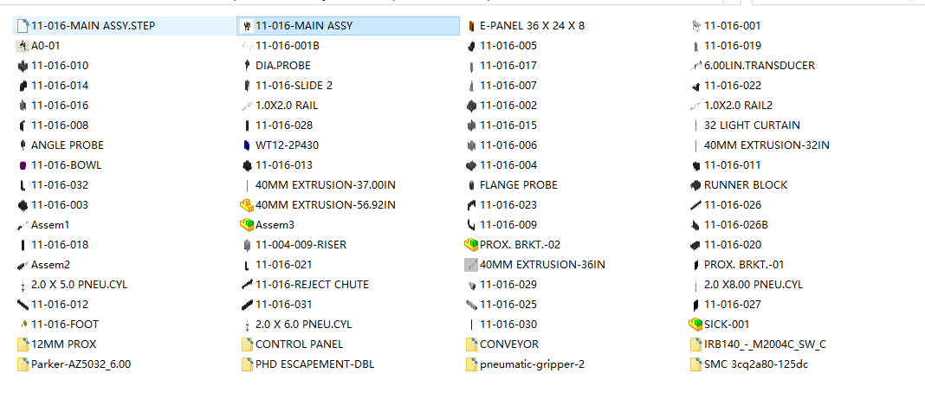Select the Assem2 file name
This screenshot has width=925, height=412.
coord(51,265)
